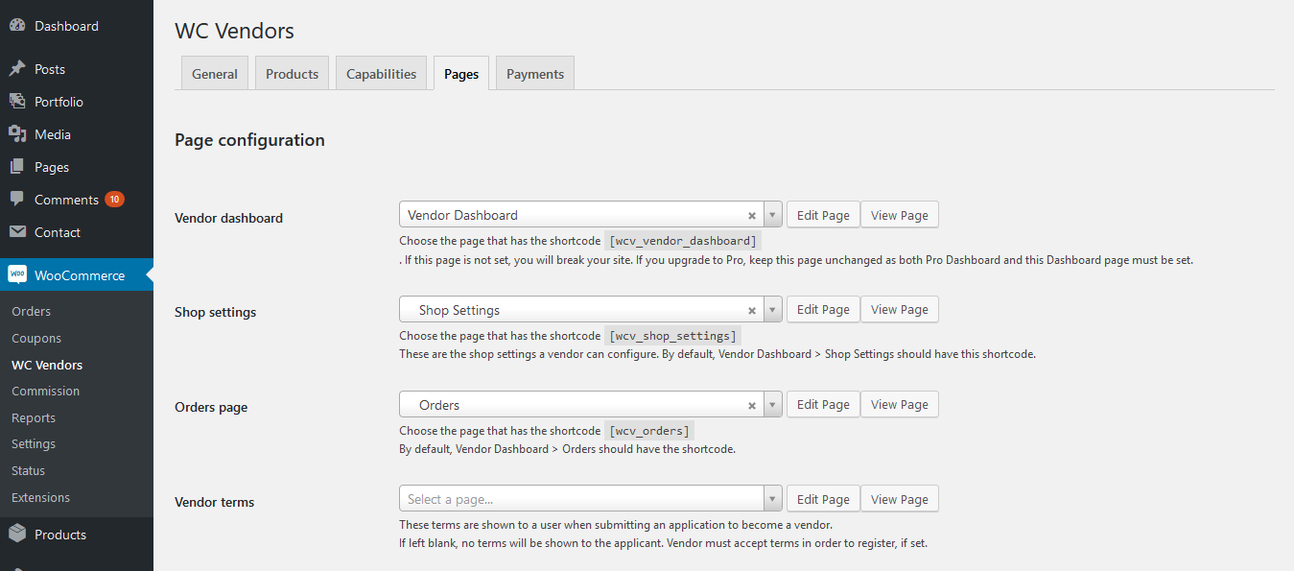Open Commission submenu link in sidebar
1294x571 pixels.
(45, 392)
